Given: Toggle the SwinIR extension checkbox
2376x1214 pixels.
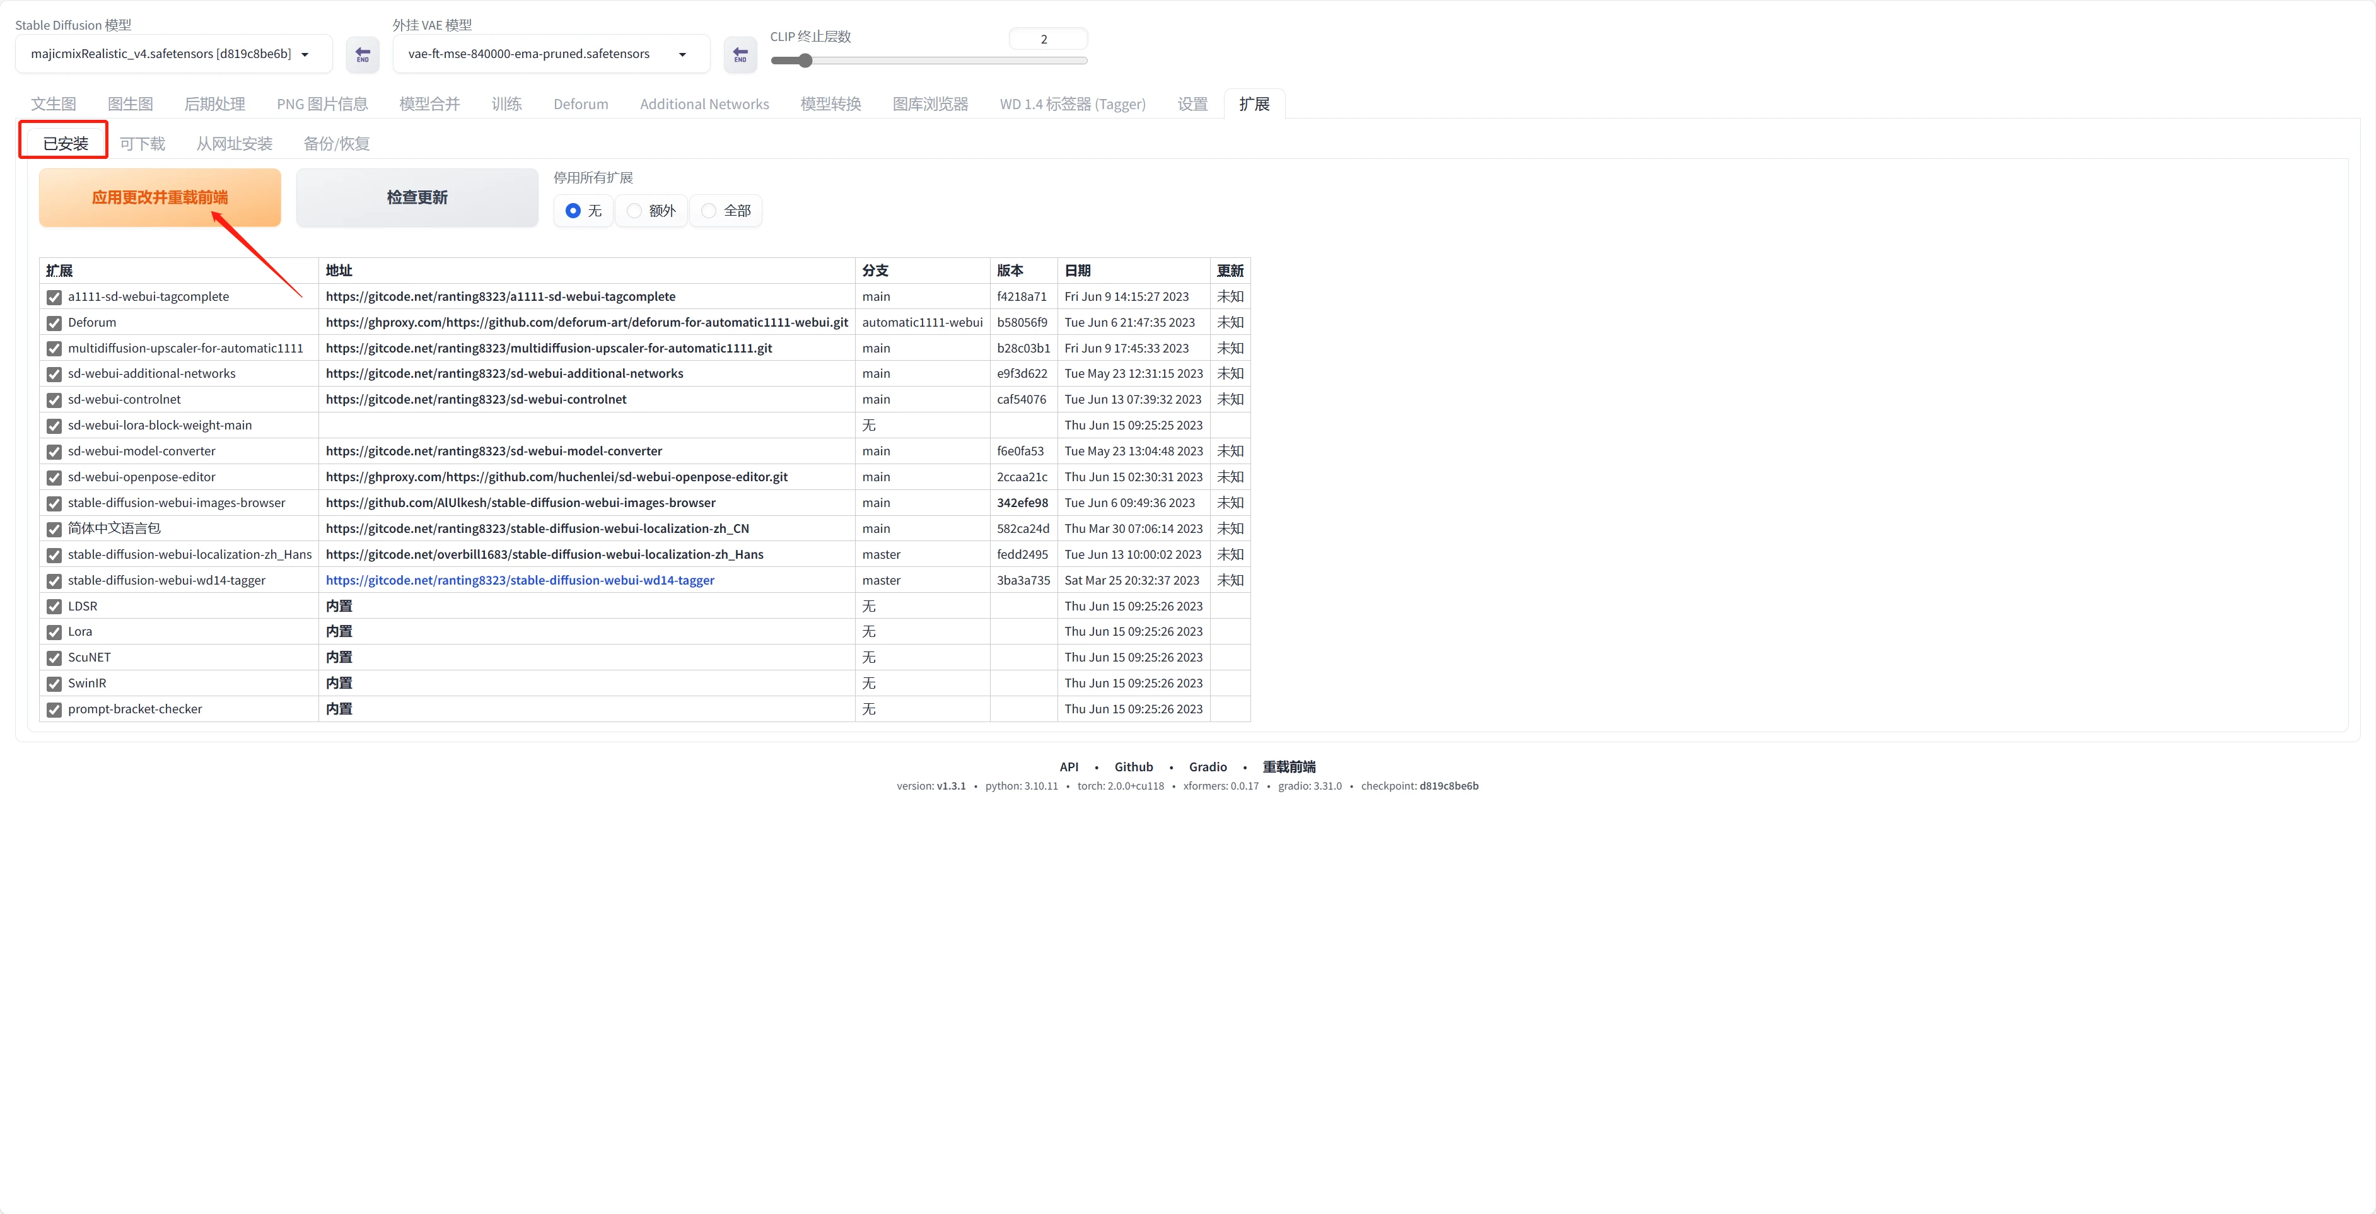Looking at the screenshot, I should tap(54, 684).
